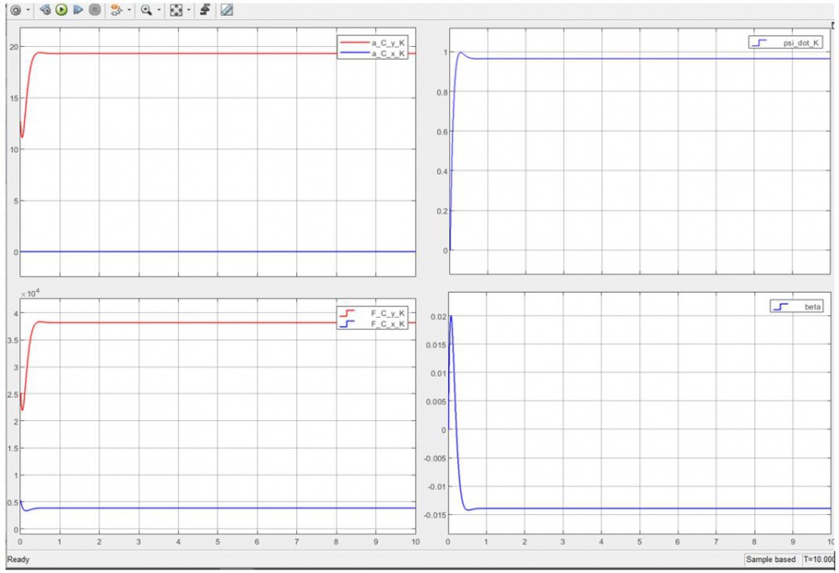
Task: Expand the Scale Axes dropdown arrow
Action: (x=189, y=10)
